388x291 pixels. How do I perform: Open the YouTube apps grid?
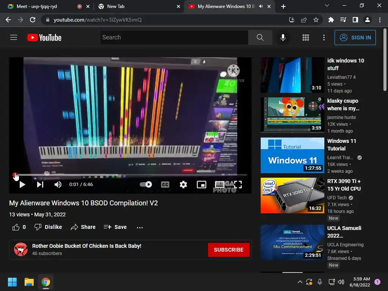pyautogui.click(x=306, y=38)
